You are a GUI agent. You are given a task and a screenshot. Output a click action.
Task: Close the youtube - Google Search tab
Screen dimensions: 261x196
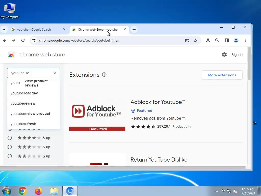pos(64,30)
